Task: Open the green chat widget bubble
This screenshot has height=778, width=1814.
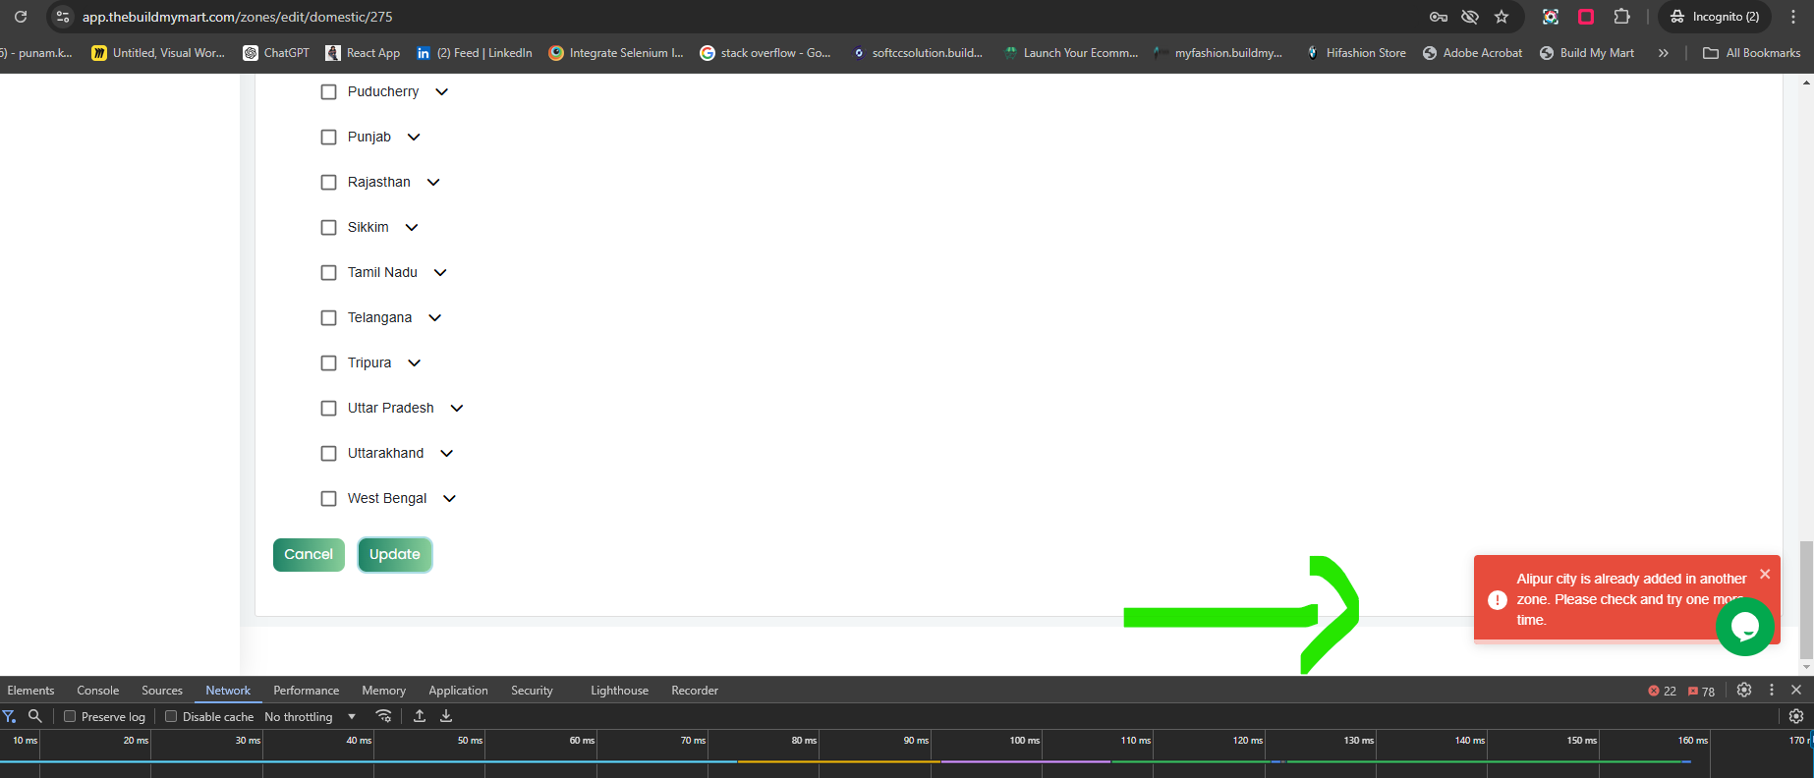Action: coord(1745,626)
